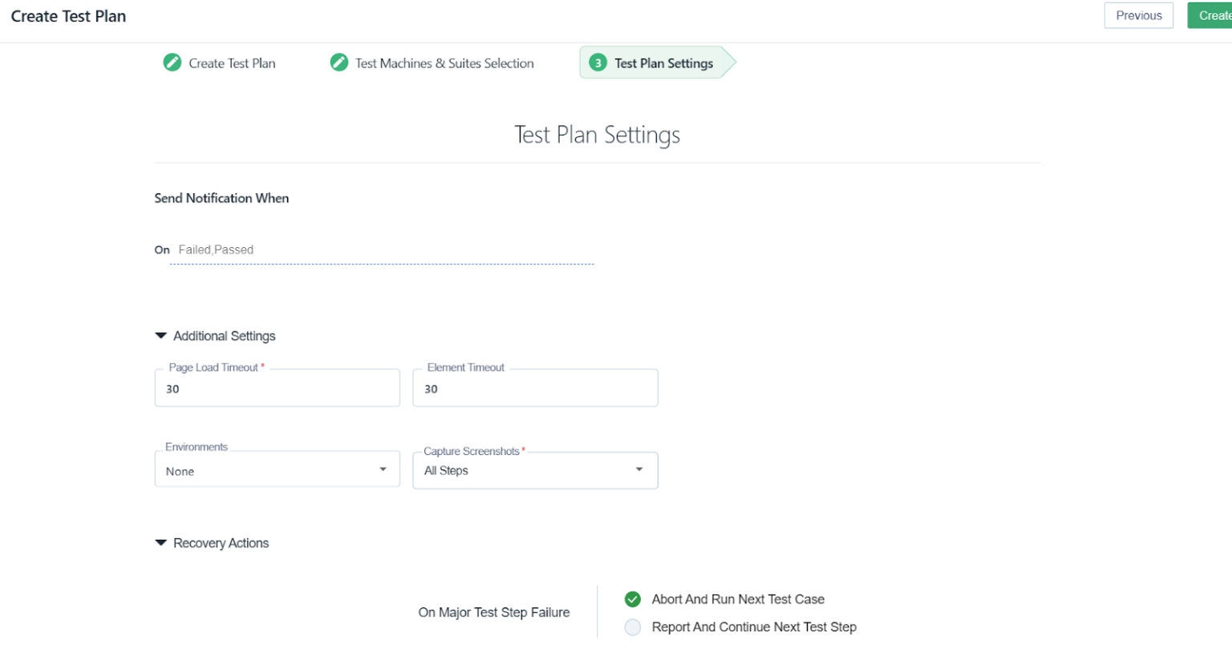Open the Environments dropdown showing None

pos(277,470)
